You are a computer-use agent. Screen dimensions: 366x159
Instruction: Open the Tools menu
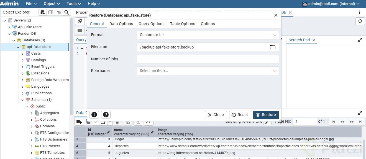(x=73, y=4)
